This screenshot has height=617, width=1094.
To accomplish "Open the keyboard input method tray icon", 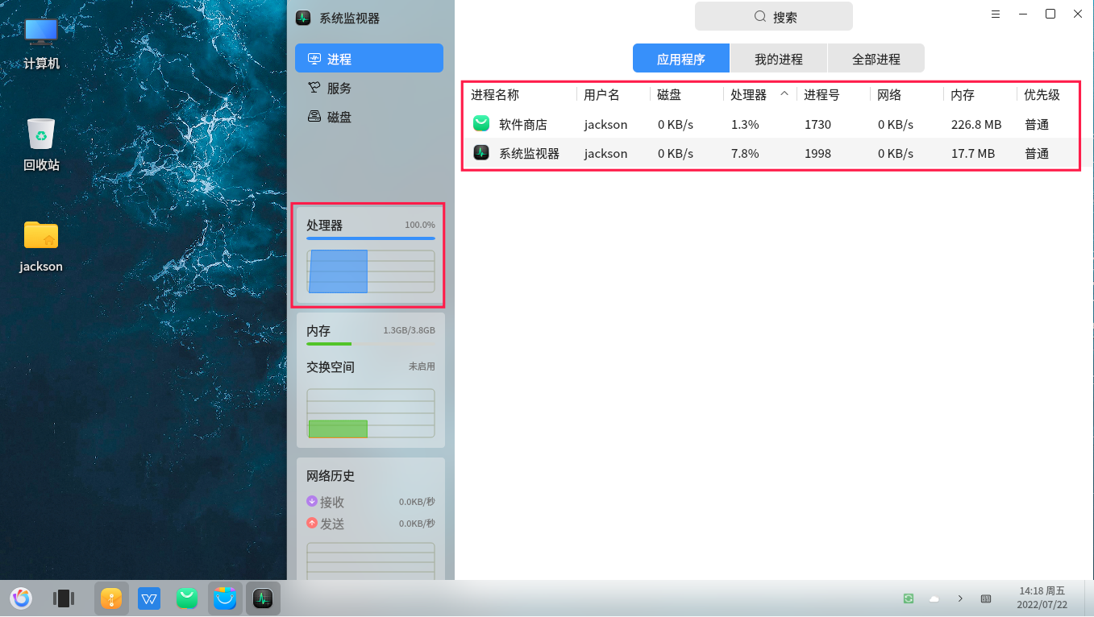I will pyautogui.click(x=986, y=598).
